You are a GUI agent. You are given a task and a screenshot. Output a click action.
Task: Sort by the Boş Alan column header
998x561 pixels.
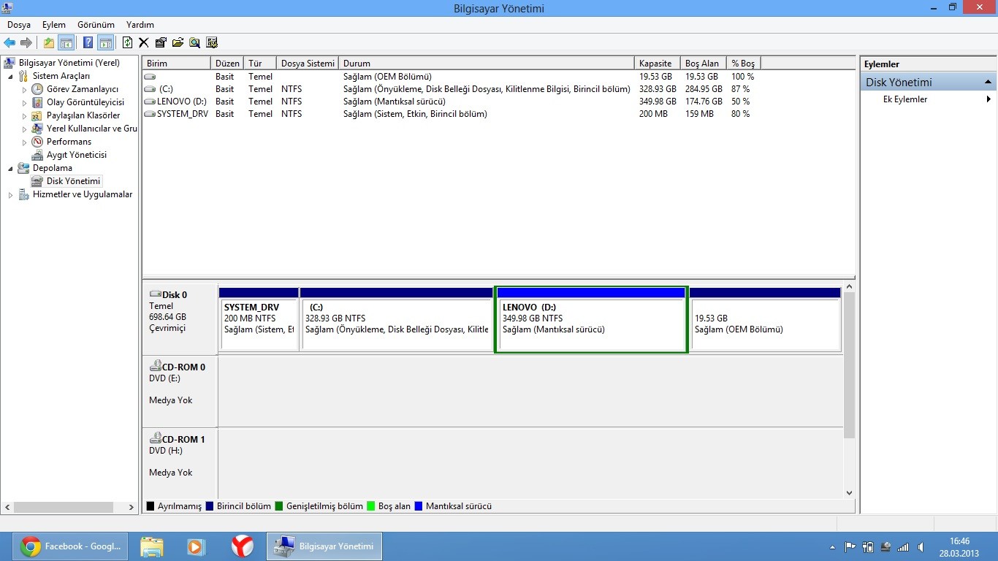point(703,64)
